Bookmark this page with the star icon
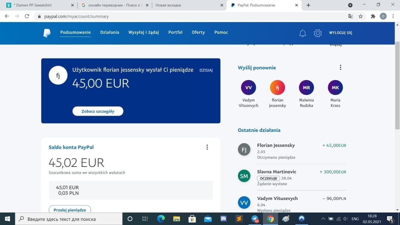 pyautogui.click(x=361, y=16)
